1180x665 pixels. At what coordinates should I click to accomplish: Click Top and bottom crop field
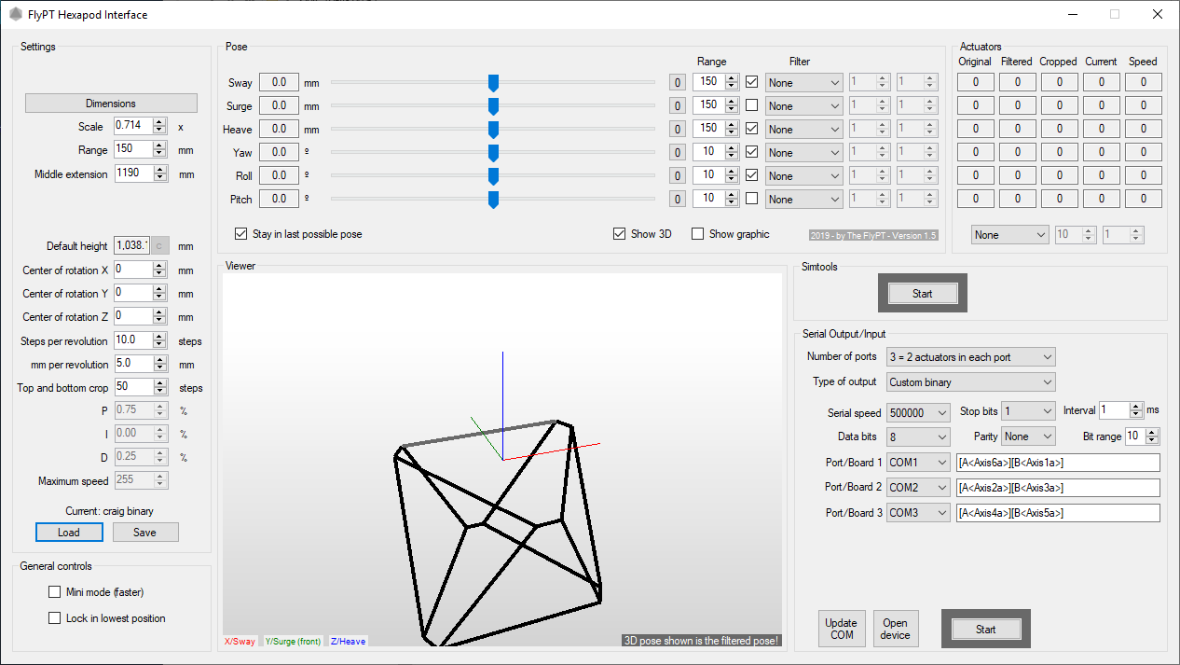click(x=133, y=387)
